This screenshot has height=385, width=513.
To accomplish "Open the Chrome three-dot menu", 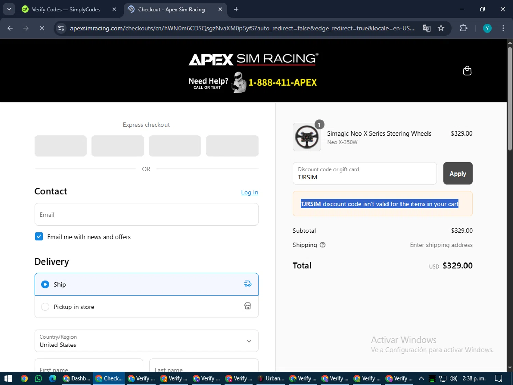I will (503, 28).
